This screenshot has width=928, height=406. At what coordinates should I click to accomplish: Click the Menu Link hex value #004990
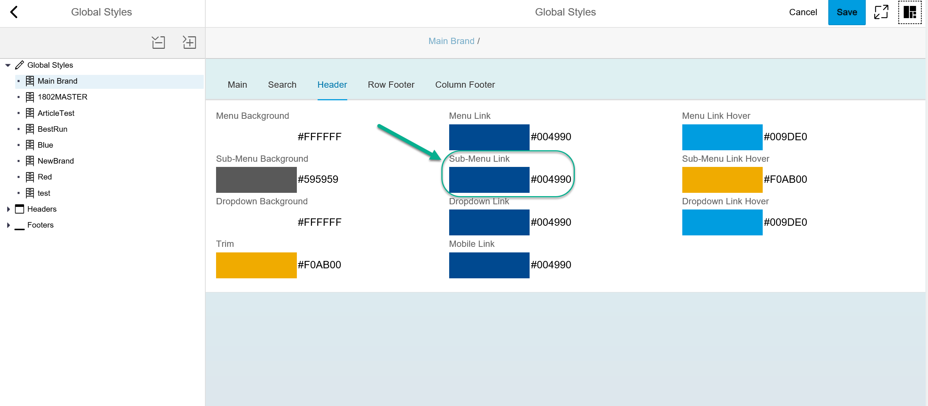click(551, 137)
